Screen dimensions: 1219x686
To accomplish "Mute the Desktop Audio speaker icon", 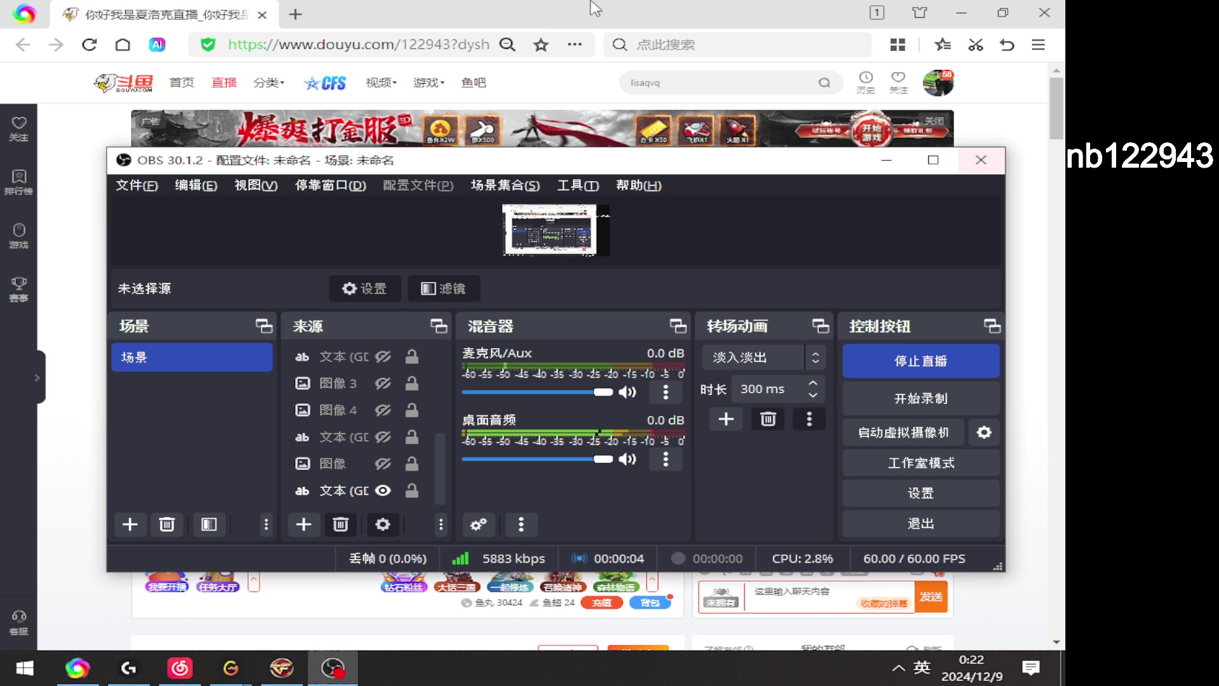I will (627, 459).
